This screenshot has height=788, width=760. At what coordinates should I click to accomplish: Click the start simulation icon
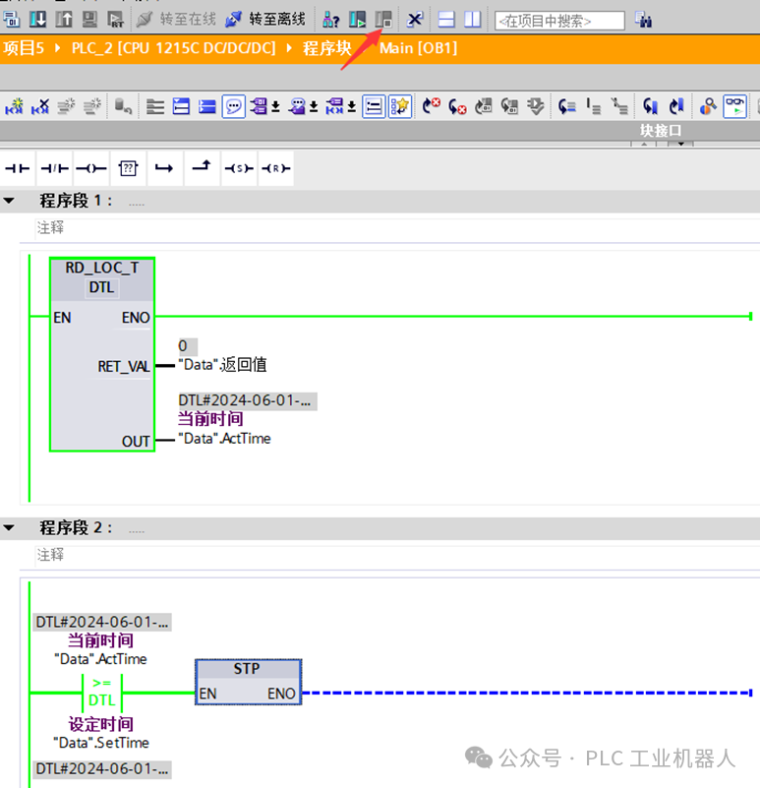click(x=89, y=20)
